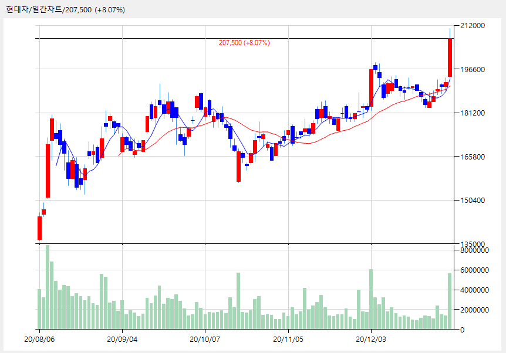Click the 2000000 volume axis label
The image size is (506, 353).
[474, 310]
